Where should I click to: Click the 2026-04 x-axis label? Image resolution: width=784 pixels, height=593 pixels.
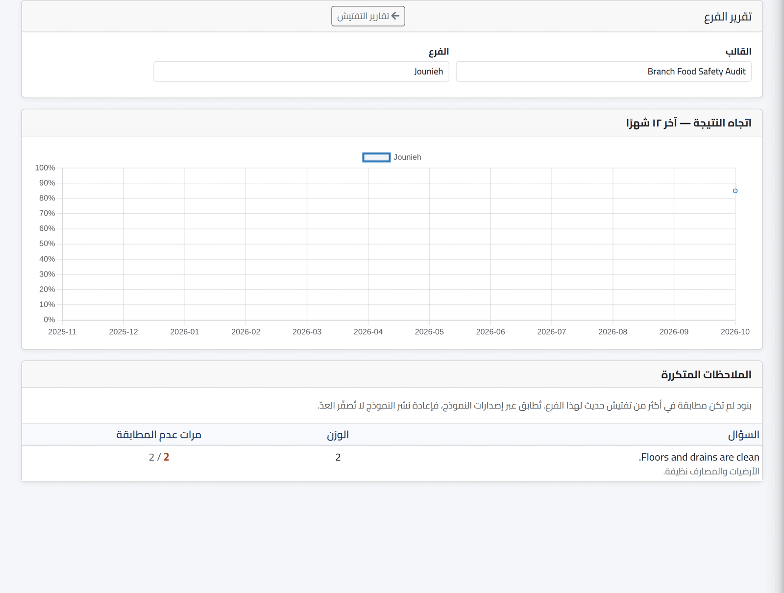pyautogui.click(x=368, y=332)
